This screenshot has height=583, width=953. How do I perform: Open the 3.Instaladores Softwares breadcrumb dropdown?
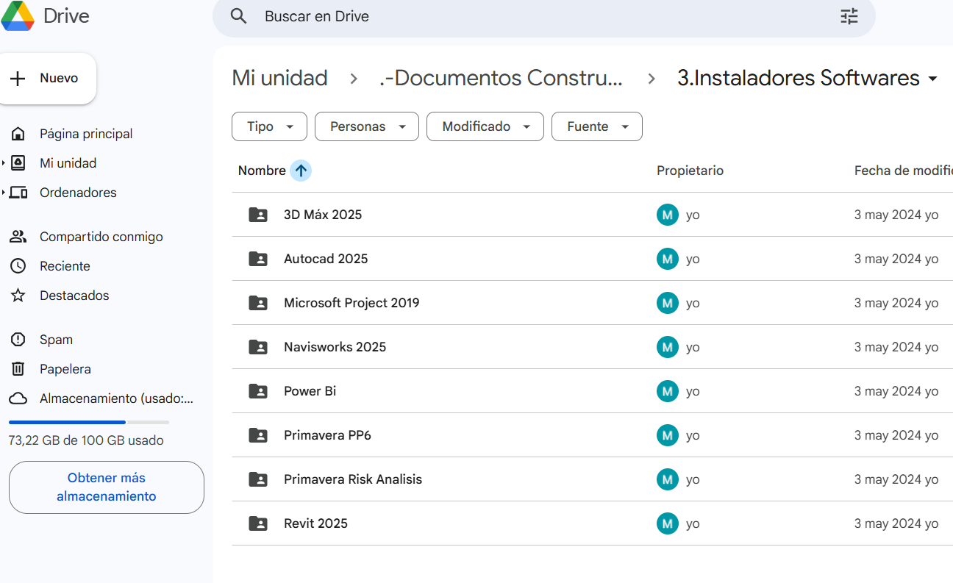[932, 78]
